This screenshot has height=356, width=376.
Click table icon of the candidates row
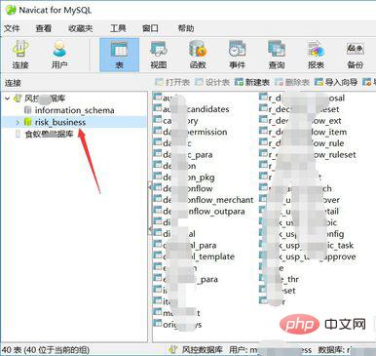pos(158,108)
